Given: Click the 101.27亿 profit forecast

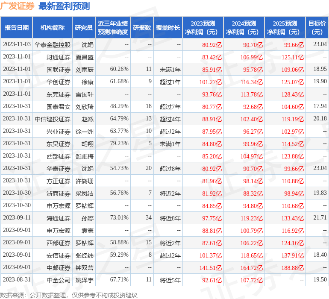Looking at the screenshot, I should pos(211,82).
